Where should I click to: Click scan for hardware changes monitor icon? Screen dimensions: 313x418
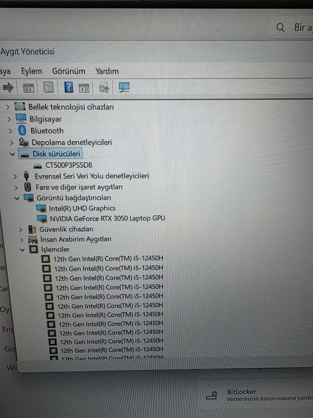pyautogui.click(x=124, y=87)
